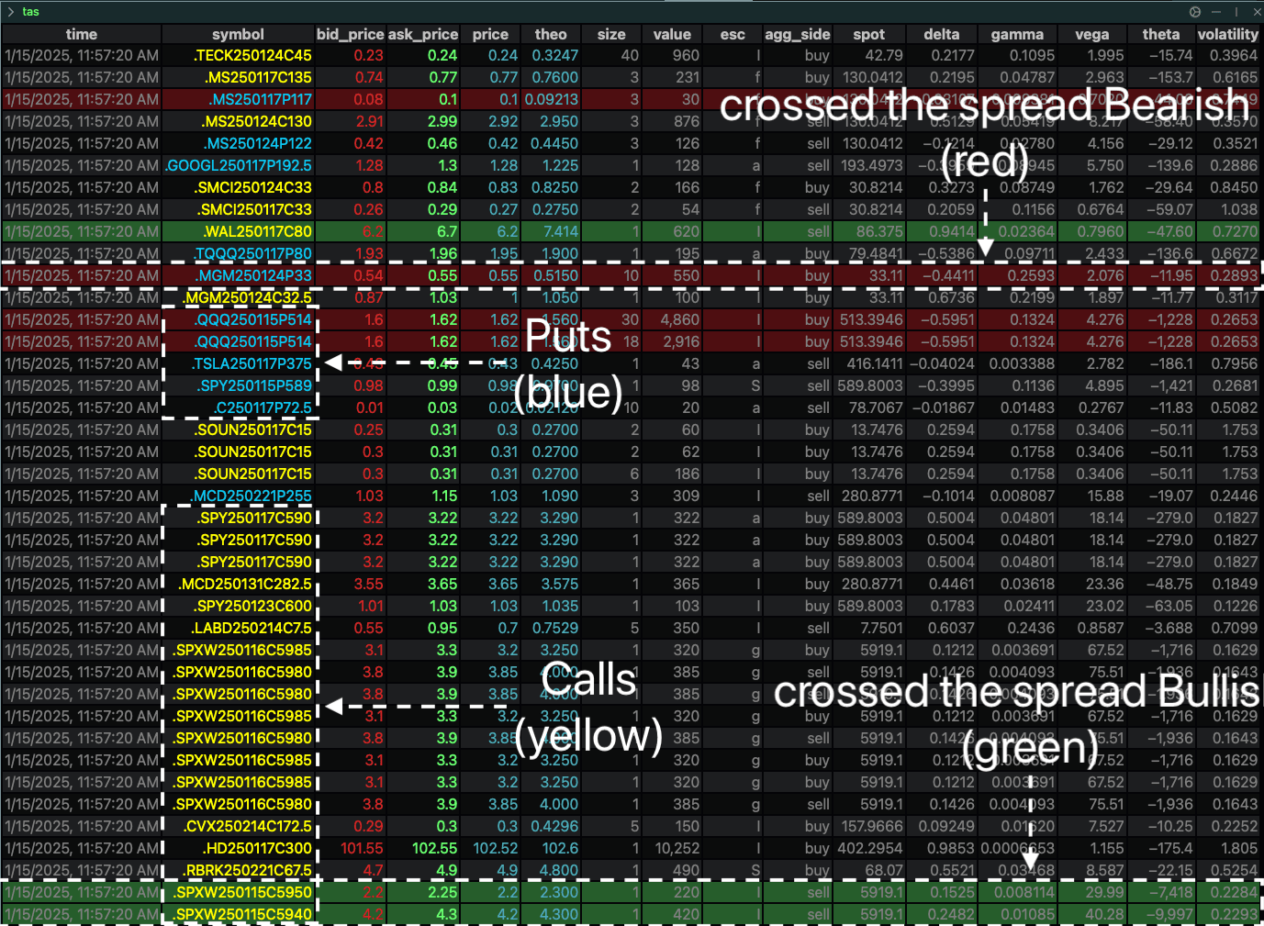The image size is (1264, 926).
Task: Select symbol .C250117P72.5
Action: click(x=263, y=407)
